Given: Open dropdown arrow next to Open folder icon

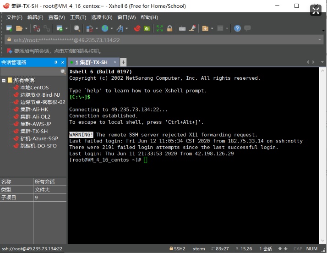Looking at the screenshot, I should click(x=26, y=28).
